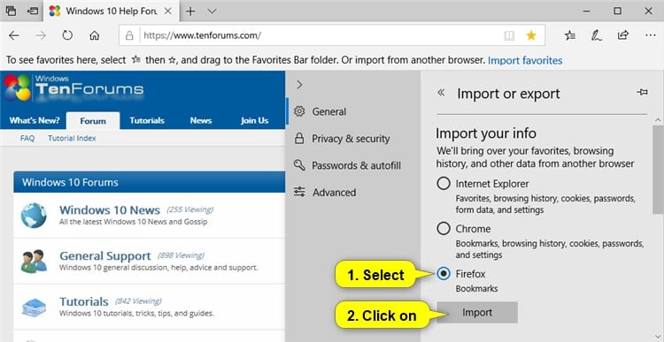Click the Passwords & autofill key icon
Image resolution: width=664 pixels, height=342 pixels.
point(299,165)
